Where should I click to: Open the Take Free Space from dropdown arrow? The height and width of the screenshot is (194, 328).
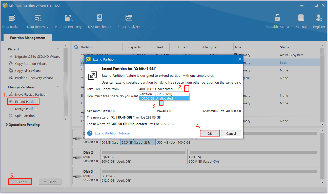pos(187,89)
